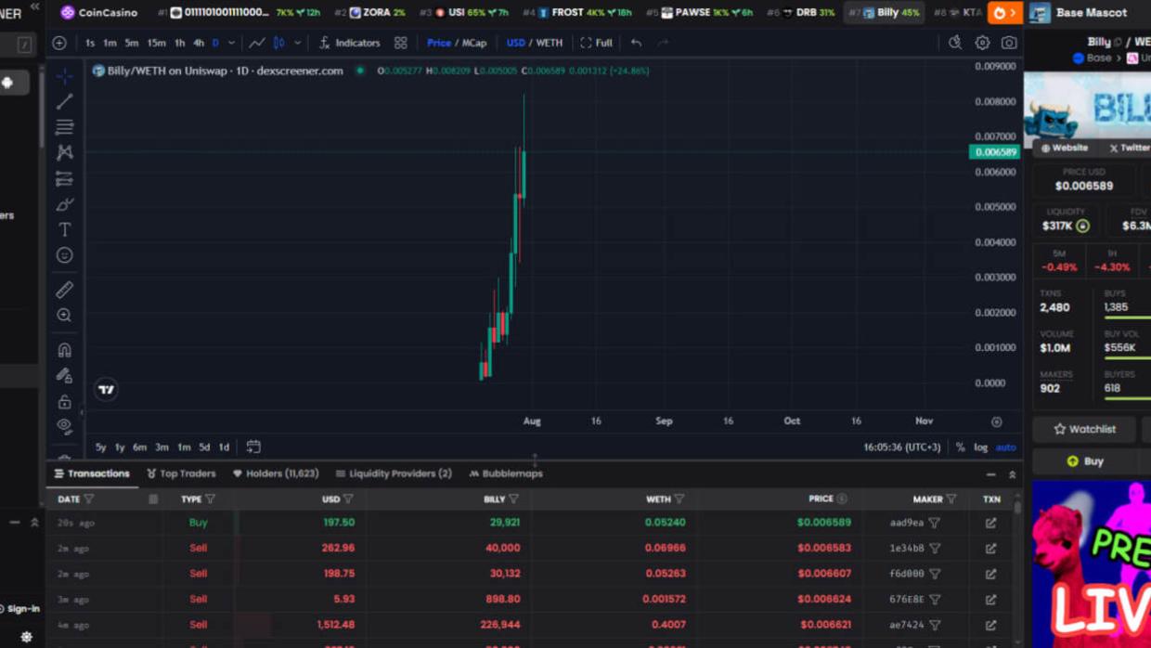Enter Full screen chart mode
The height and width of the screenshot is (648, 1151).
596,43
